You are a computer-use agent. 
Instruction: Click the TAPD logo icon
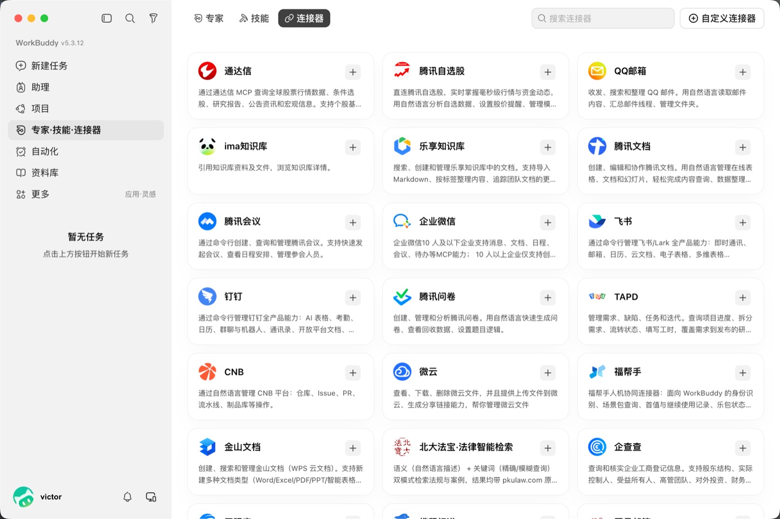(x=597, y=296)
